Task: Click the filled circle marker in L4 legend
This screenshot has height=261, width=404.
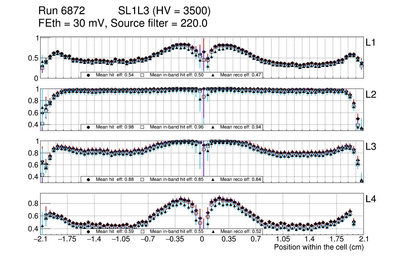Action: pyautogui.click(x=89, y=232)
